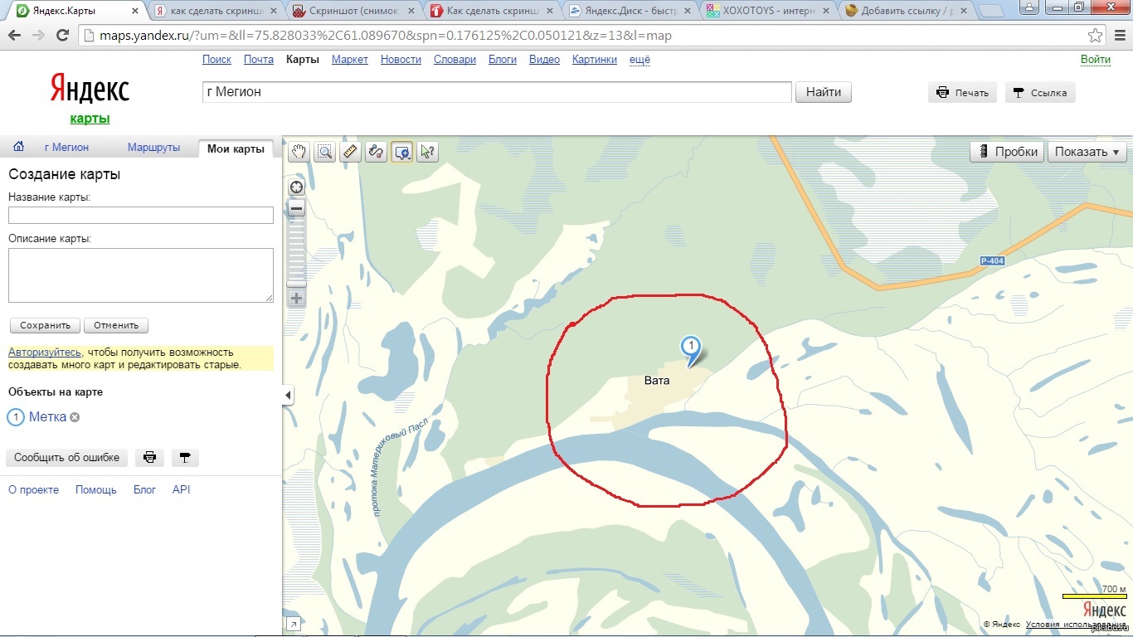Viewport: 1133px width, 637px height.
Task: Open the home tab icon
Action: click(18, 147)
